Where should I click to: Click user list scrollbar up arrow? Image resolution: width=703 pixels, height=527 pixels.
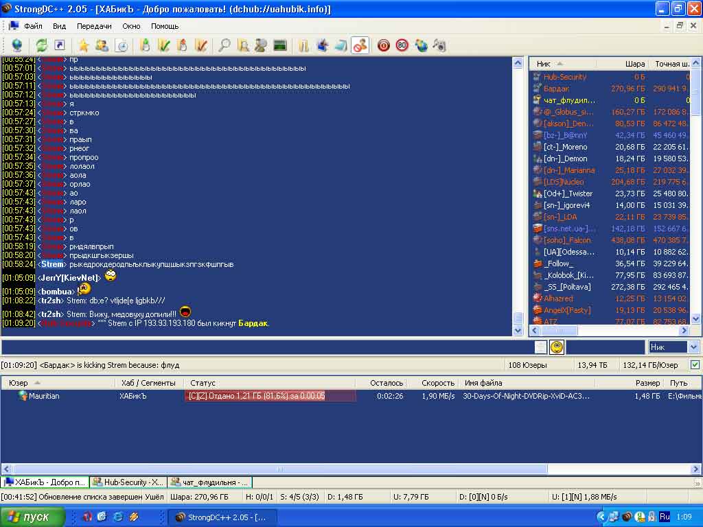695,63
